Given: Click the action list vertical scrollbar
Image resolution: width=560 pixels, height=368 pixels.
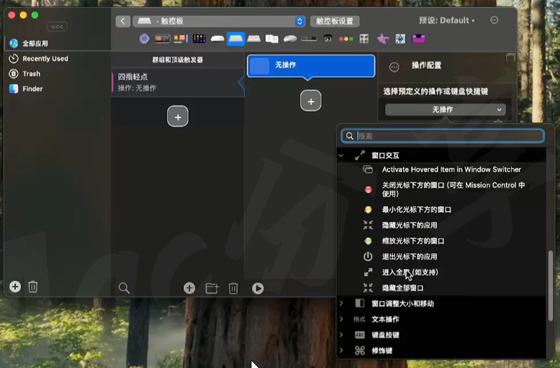Looking at the screenshot, I should coord(551,285).
